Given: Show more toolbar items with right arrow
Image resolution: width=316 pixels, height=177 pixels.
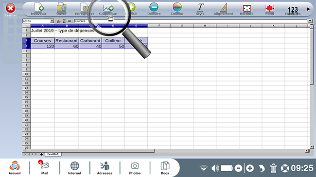Looking at the screenshot, I should (308, 9).
